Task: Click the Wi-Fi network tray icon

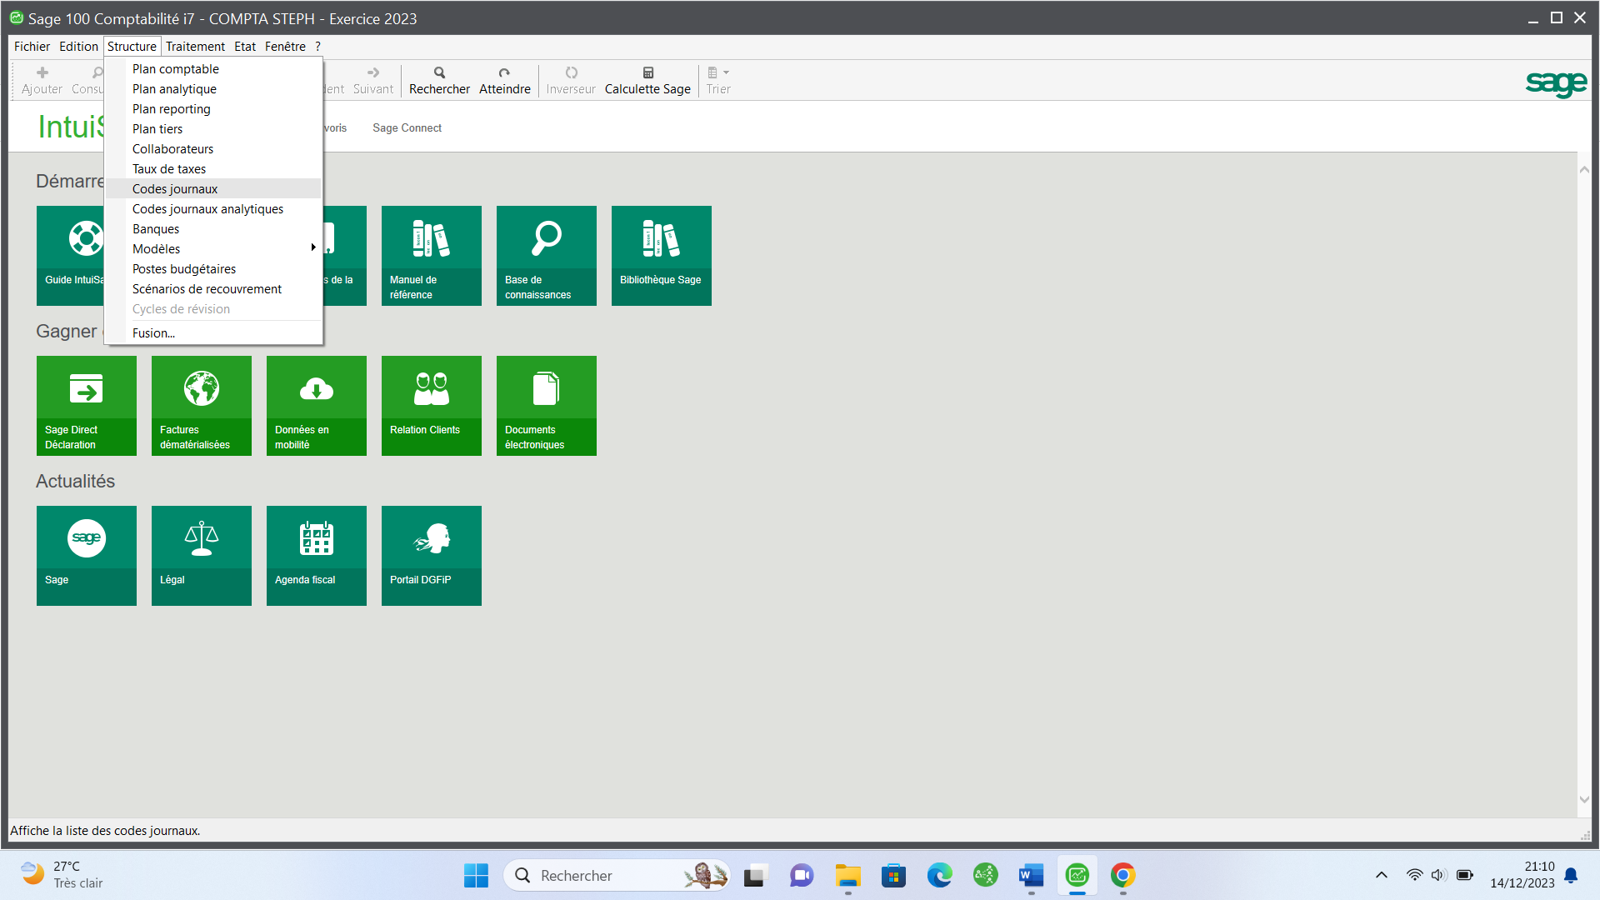Action: [1414, 875]
